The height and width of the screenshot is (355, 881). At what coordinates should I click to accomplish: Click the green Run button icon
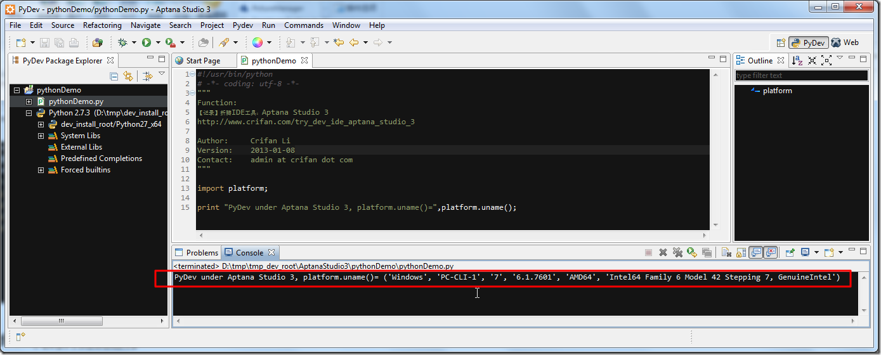pyautogui.click(x=147, y=42)
